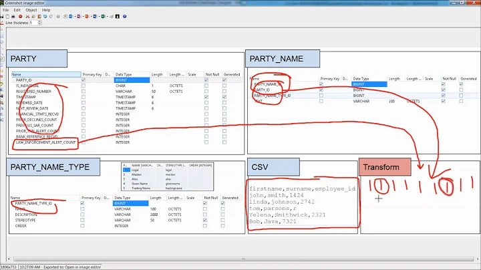Click BIGINT data type of PARTY_ID in PARTY table

click(x=132, y=80)
